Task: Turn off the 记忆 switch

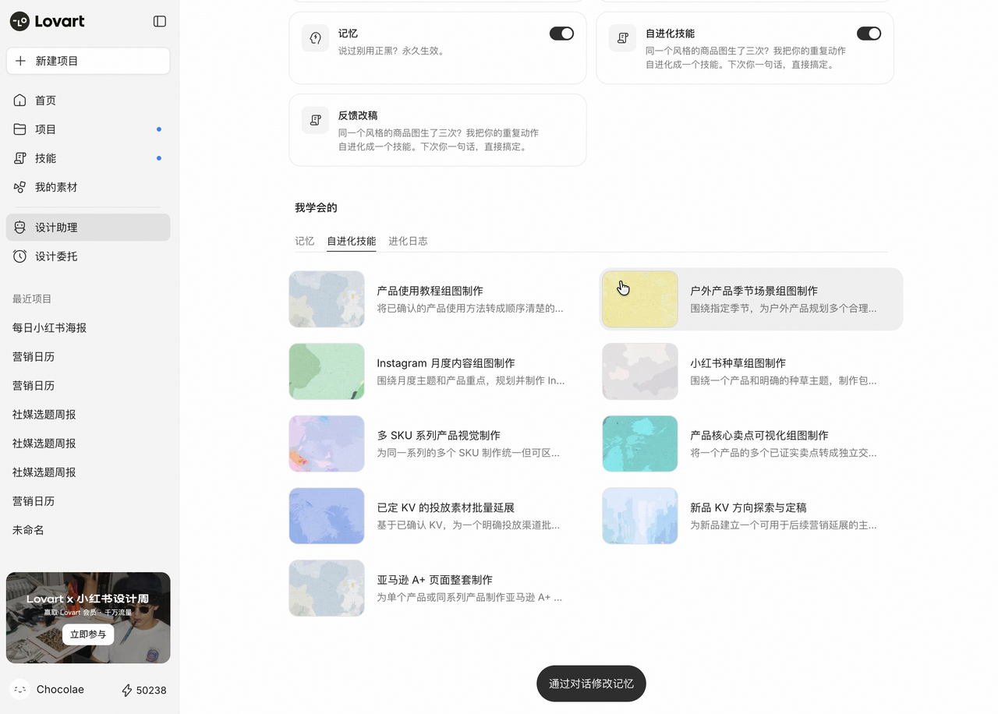Action: coord(561,34)
